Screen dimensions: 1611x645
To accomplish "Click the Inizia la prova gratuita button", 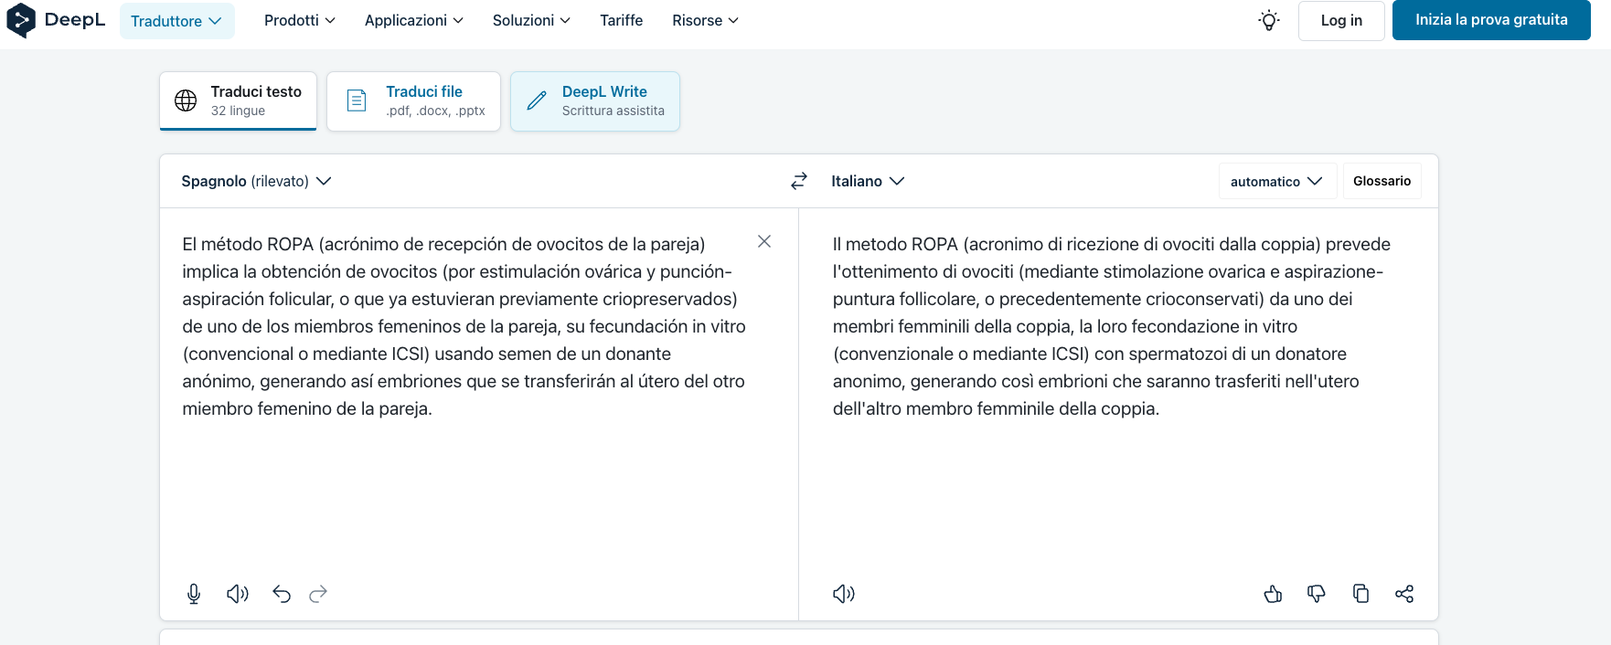I will pyautogui.click(x=1491, y=20).
